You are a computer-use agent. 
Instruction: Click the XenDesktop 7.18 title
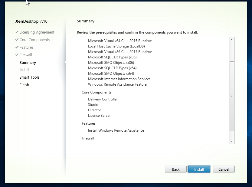(x=31, y=21)
